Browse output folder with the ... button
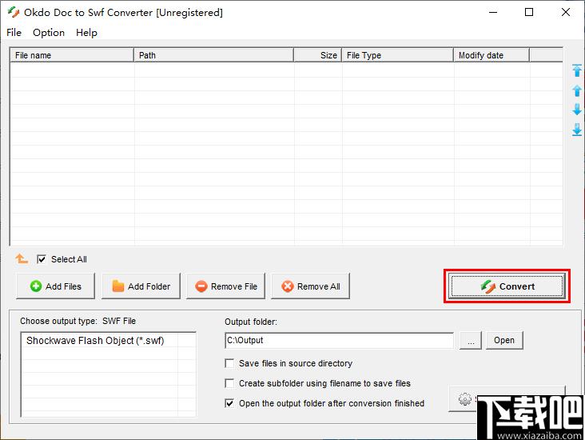The image size is (585, 440). click(x=471, y=340)
